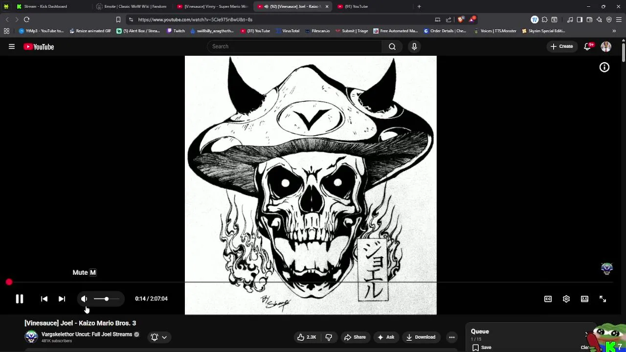Open the browser main hamburger menu
626x352 pixels.
tap(619, 20)
